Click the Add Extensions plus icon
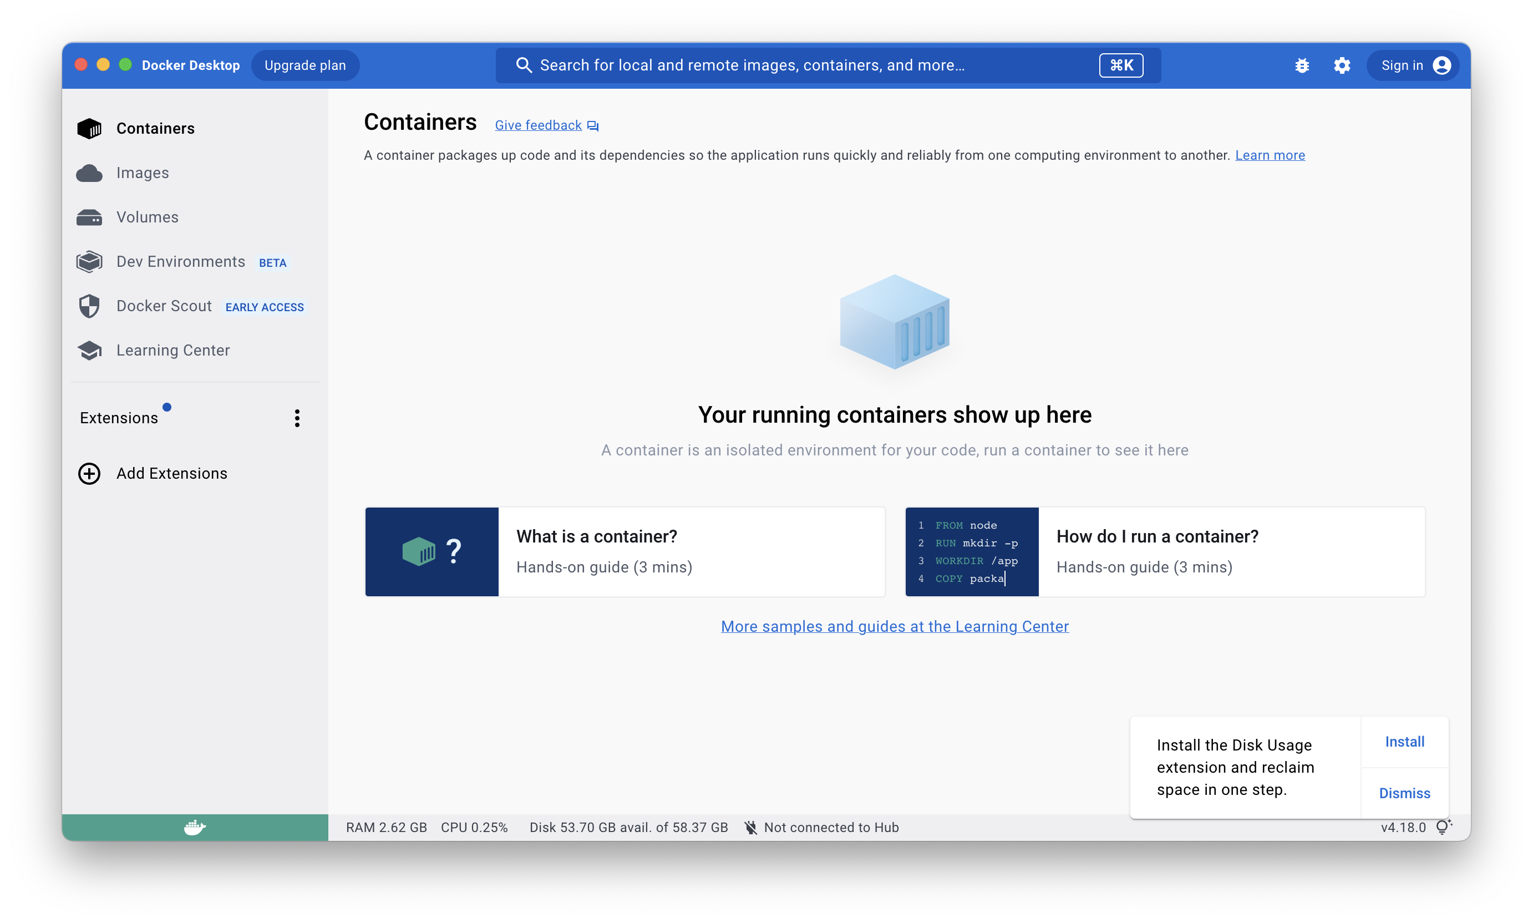This screenshot has height=923, width=1533. coord(89,474)
